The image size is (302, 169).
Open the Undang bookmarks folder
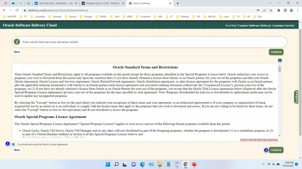click(x=182, y=17)
